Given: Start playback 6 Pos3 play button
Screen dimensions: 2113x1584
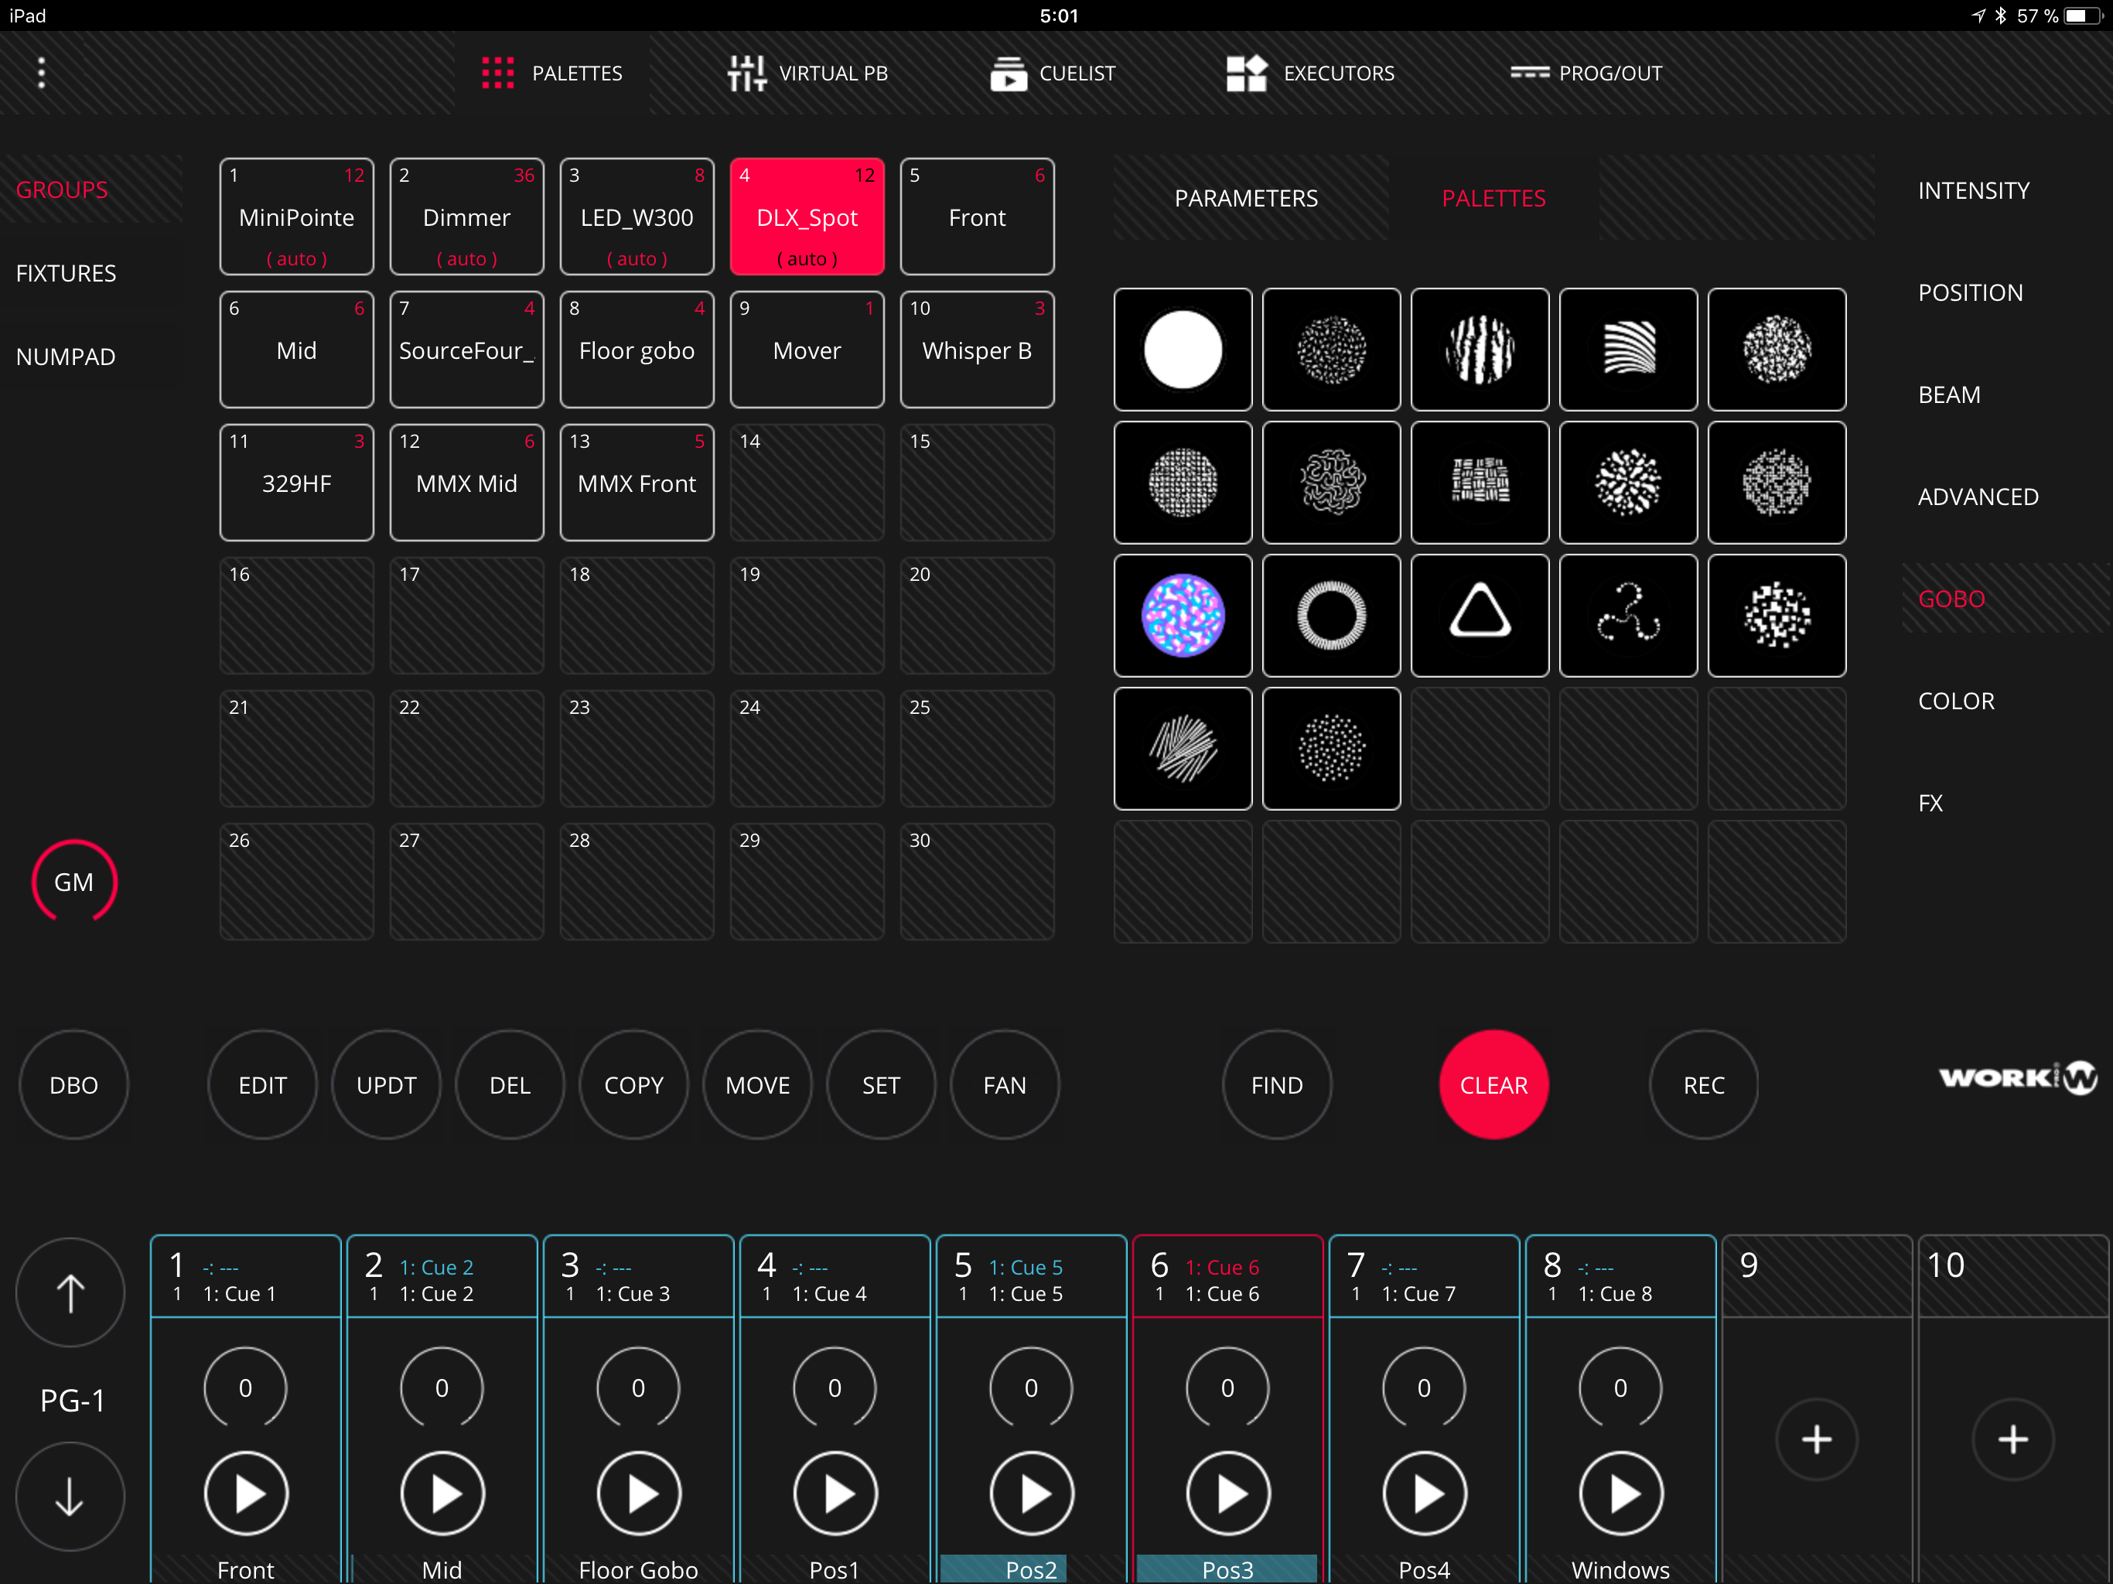Looking at the screenshot, I should click(x=1227, y=1494).
